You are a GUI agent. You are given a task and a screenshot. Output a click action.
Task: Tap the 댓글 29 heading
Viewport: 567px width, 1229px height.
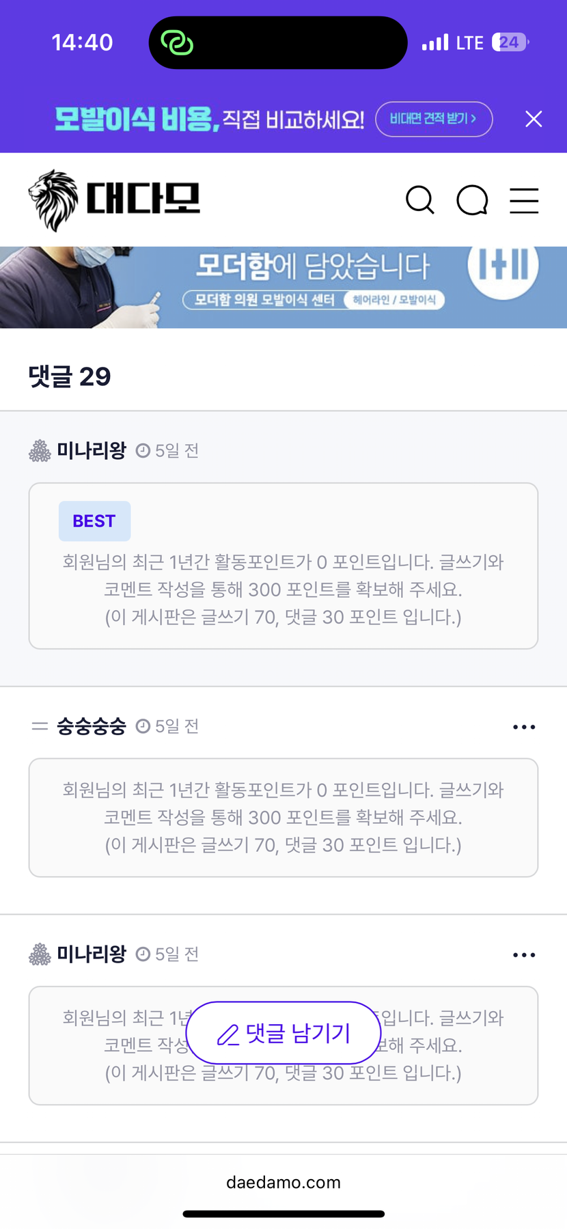pyautogui.click(x=70, y=376)
